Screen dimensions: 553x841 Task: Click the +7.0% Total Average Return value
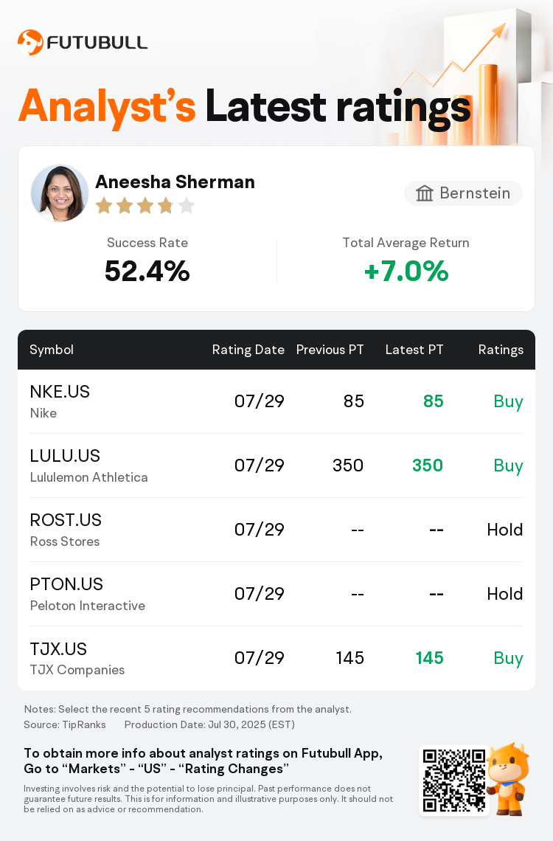pyautogui.click(x=406, y=271)
